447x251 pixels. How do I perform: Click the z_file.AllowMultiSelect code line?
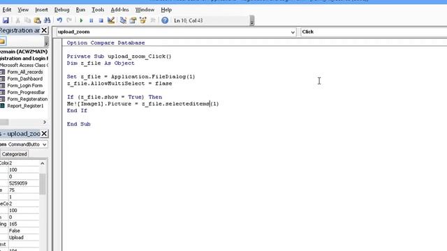pyautogui.click(x=119, y=84)
